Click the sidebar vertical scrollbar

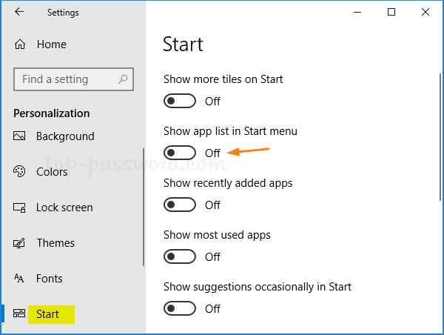pyautogui.click(x=143, y=208)
